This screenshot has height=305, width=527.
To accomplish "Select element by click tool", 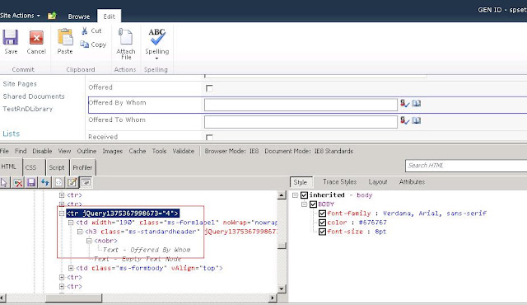I will 4,183.
